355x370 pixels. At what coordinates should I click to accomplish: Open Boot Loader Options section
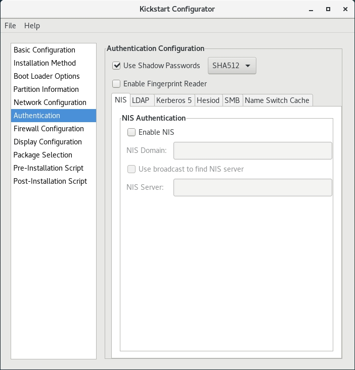[x=47, y=76]
